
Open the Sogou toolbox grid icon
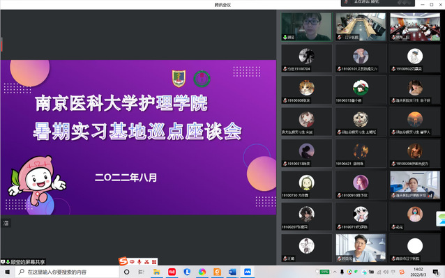coord(154,262)
